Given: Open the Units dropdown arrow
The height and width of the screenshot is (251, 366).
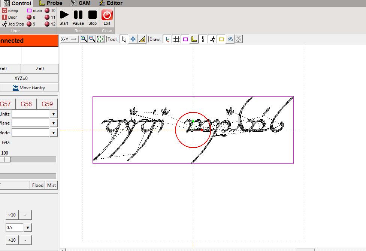Looking at the screenshot, I should (54, 114).
